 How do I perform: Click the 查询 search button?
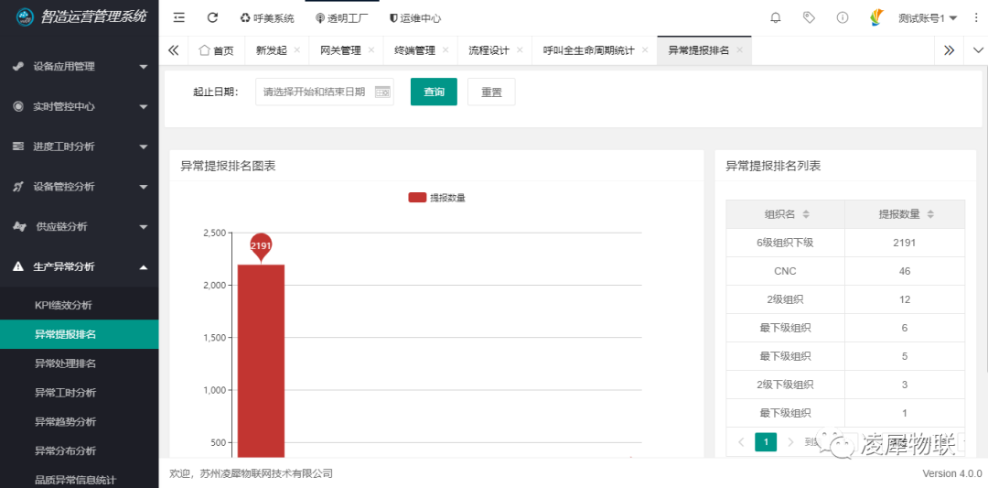pos(434,92)
